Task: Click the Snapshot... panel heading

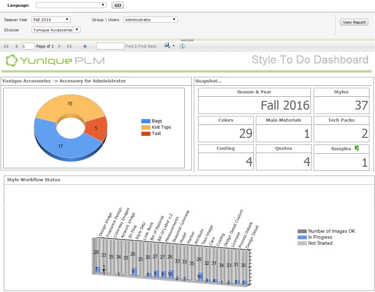Action: [208, 81]
